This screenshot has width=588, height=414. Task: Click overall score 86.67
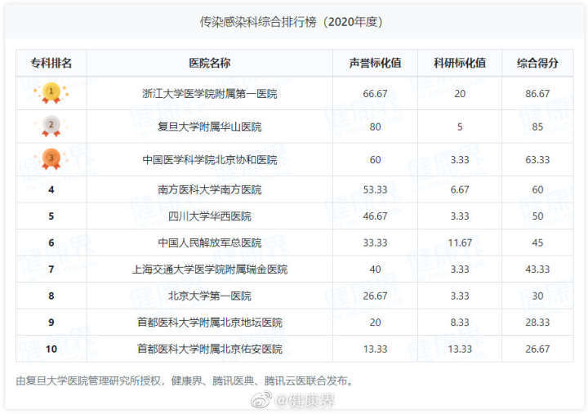537,93
